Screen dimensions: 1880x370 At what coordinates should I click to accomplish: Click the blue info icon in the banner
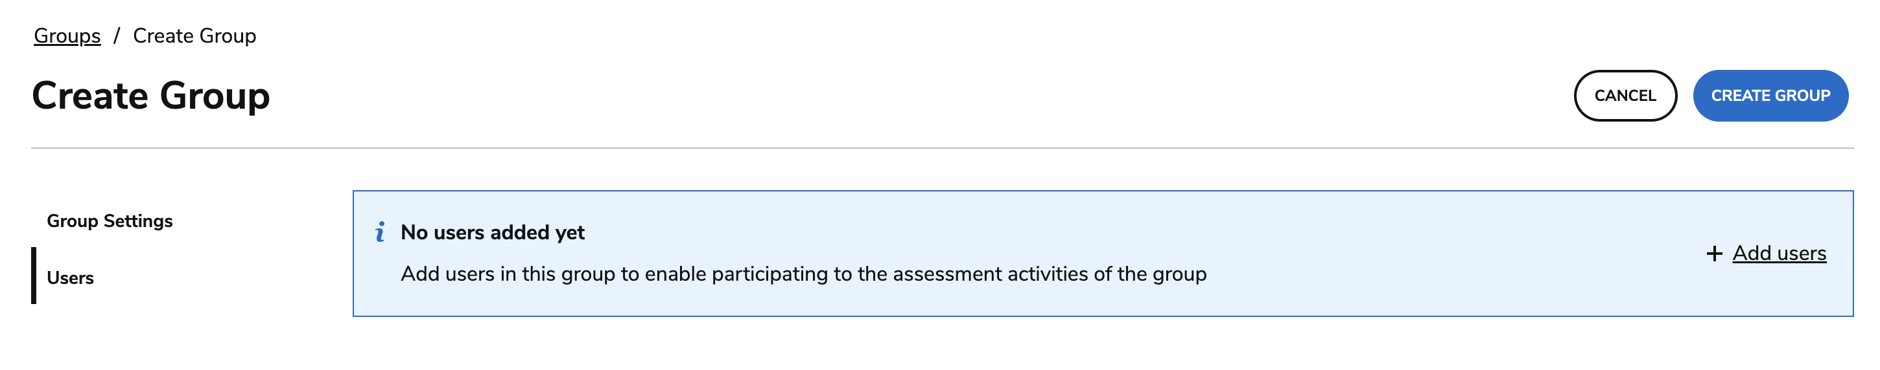pyautogui.click(x=381, y=232)
